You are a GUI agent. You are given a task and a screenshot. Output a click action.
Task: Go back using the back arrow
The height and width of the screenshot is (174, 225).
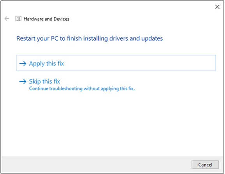tap(7, 18)
